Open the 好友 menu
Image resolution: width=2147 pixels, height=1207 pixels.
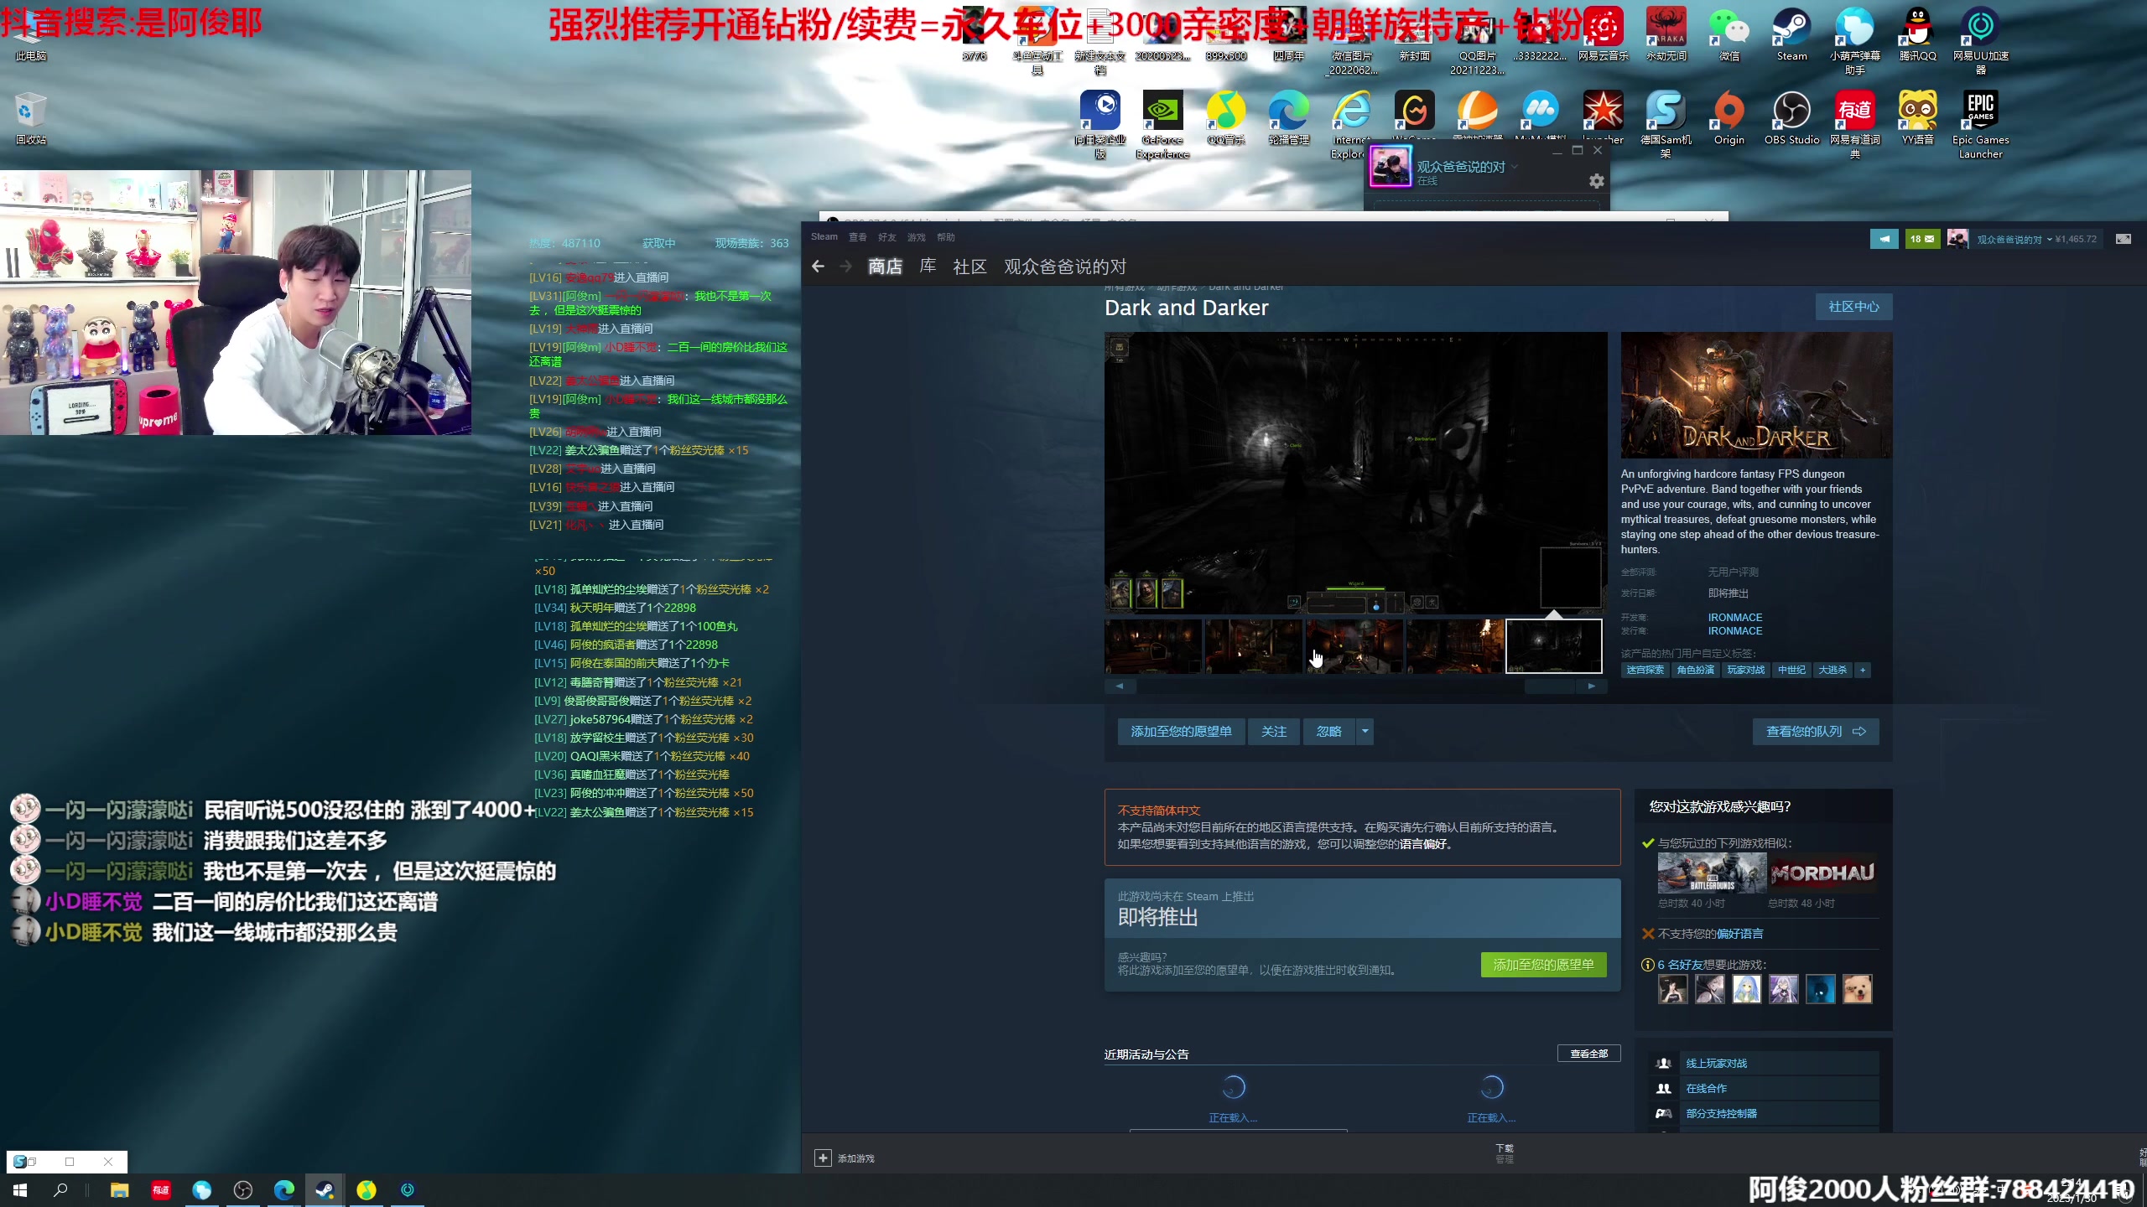tap(886, 237)
